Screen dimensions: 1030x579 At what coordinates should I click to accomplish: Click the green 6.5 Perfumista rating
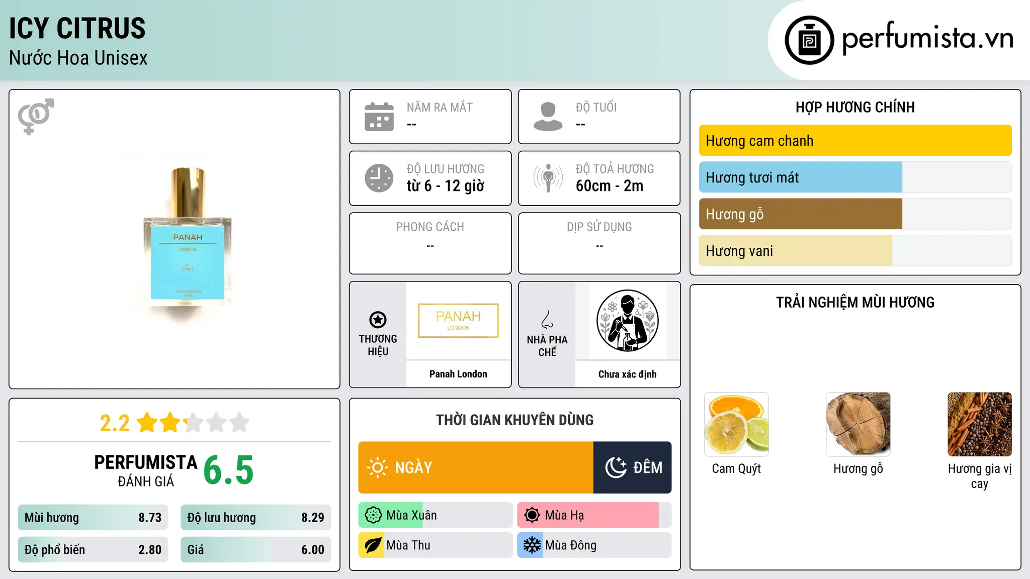[x=228, y=470]
